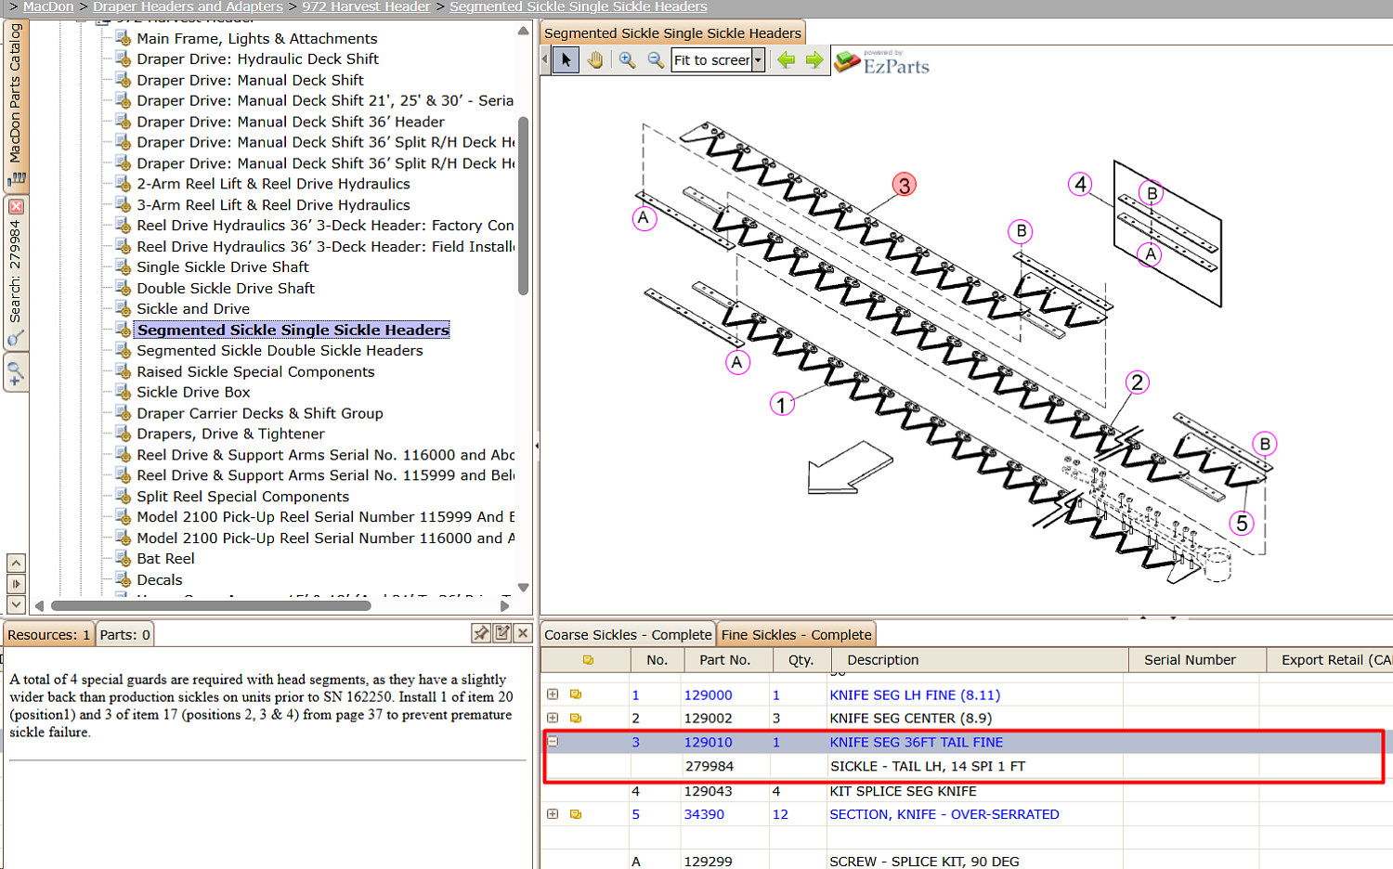The height and width of the screenshot is (869, 1393).
Task: Open the new search magnifier tab
Action: (16, 373)
